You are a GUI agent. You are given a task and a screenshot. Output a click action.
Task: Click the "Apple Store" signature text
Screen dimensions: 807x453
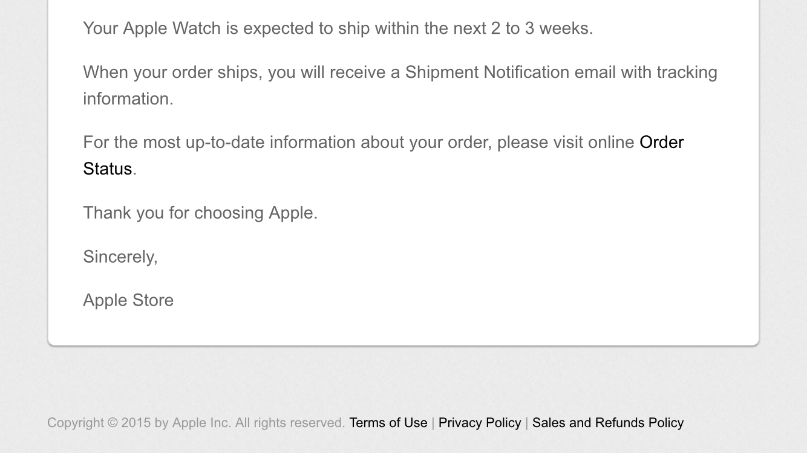coord(128,300)
